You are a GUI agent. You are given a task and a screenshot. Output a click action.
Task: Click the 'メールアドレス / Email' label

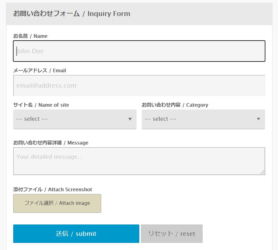(x=40, y=70)
